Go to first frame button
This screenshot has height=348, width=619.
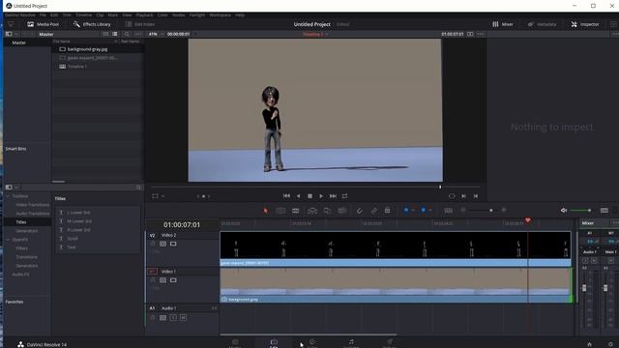(286, 195)
